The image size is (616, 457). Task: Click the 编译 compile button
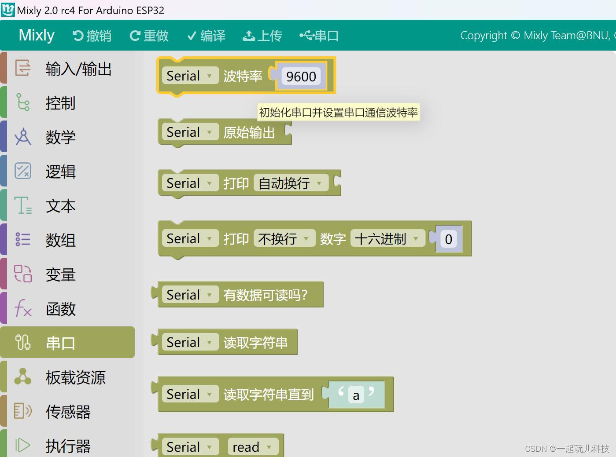coord(206,36)
